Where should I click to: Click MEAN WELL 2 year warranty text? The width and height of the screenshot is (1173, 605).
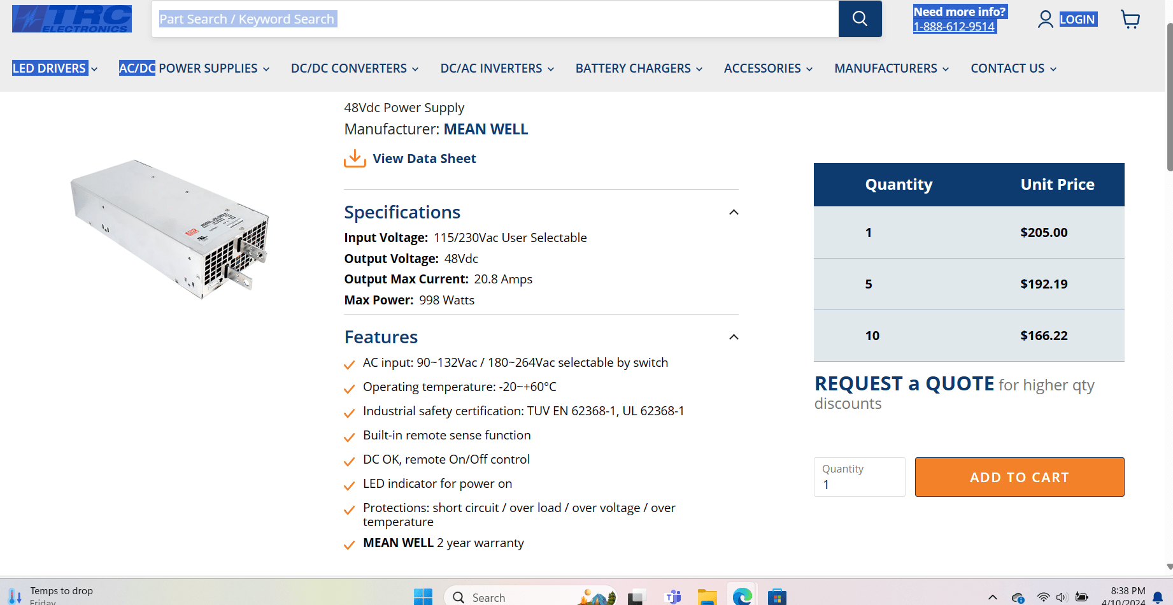click(443, 543)
